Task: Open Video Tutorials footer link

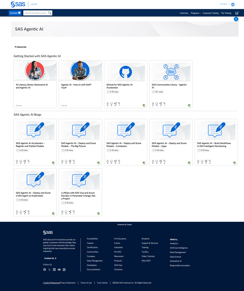Action: point(148,256)
